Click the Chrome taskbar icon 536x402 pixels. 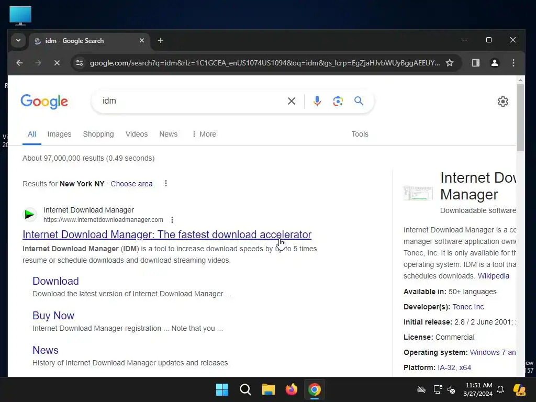315,389
